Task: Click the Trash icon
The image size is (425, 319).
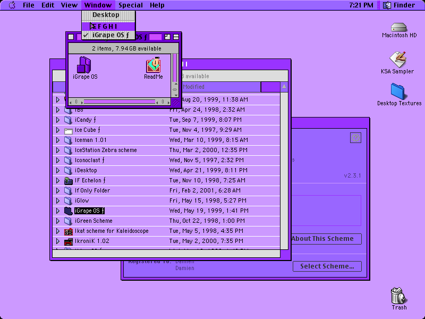Action: [x=398, y=296]
